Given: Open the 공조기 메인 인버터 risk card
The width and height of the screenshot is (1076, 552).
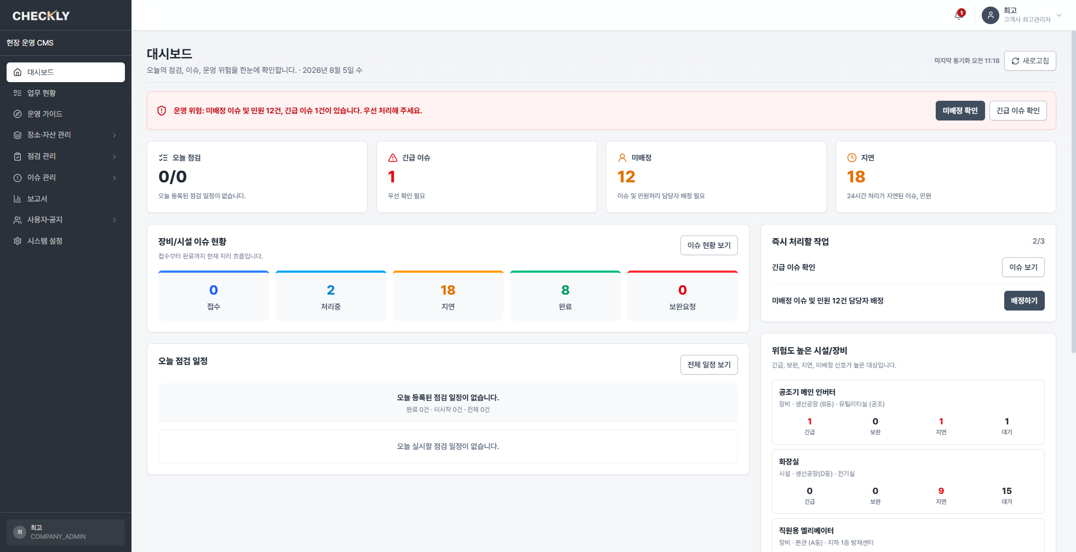Looking at the screenshot, I should pos(908,412).
